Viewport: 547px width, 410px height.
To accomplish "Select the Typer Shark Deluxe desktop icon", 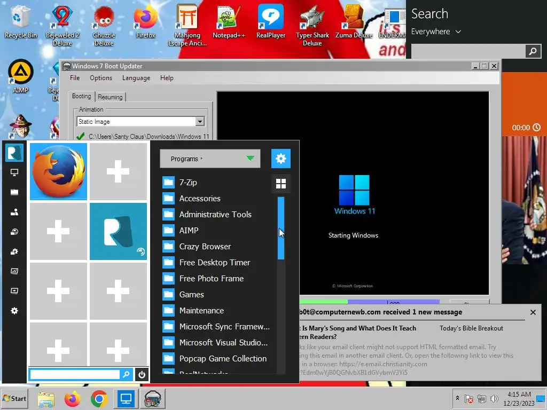I will 312,26.
